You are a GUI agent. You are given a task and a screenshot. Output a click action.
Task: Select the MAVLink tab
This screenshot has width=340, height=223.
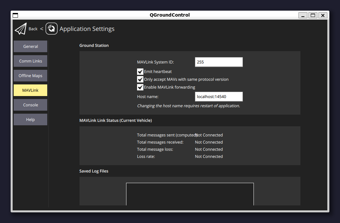[30, 90]
